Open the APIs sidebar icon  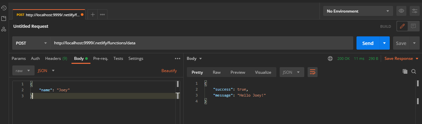4,29
